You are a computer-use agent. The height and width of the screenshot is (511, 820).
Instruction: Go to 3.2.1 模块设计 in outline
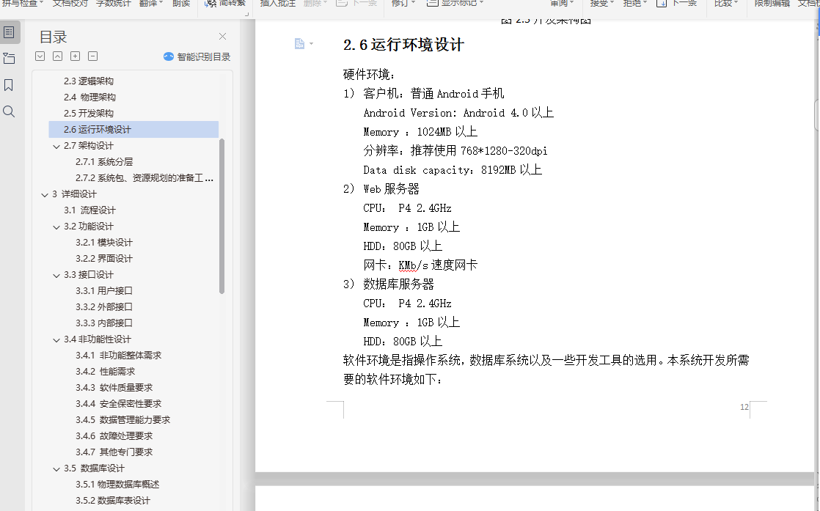104,243
